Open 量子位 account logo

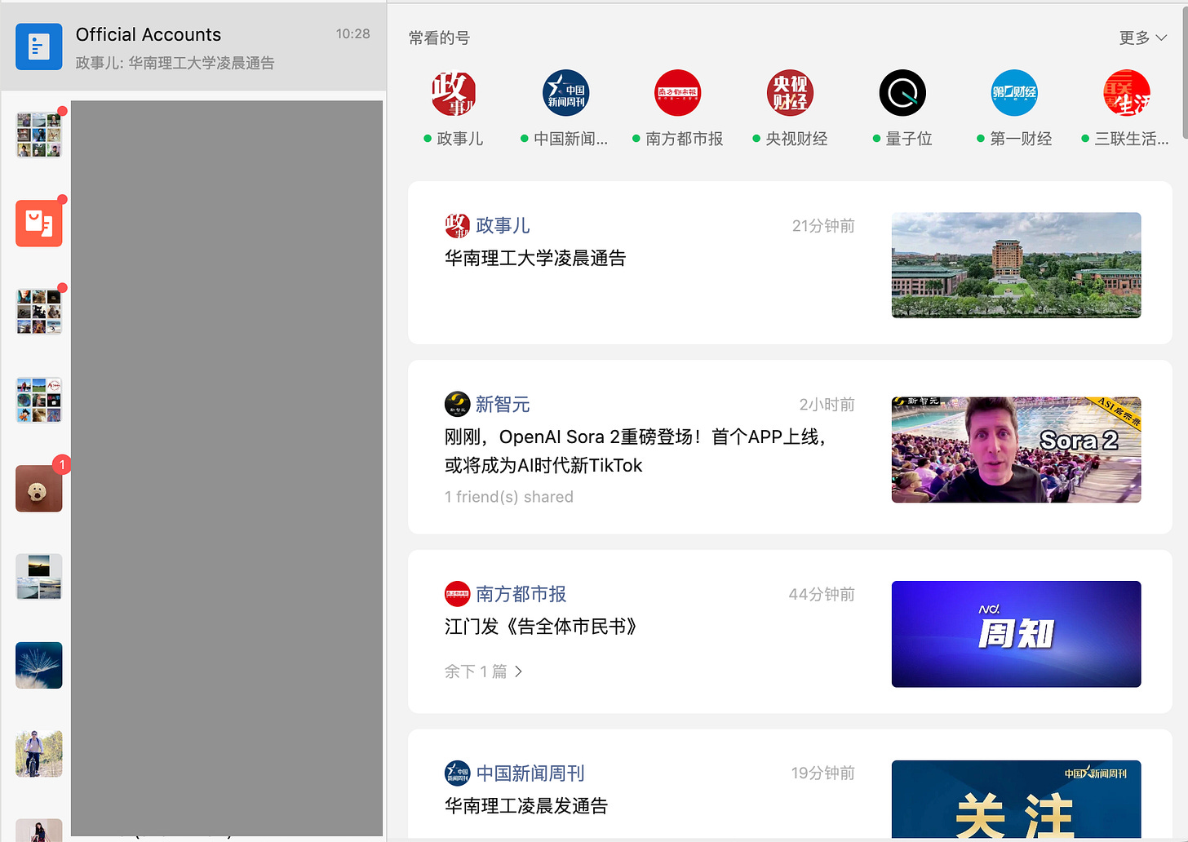[x=902, y=93]
